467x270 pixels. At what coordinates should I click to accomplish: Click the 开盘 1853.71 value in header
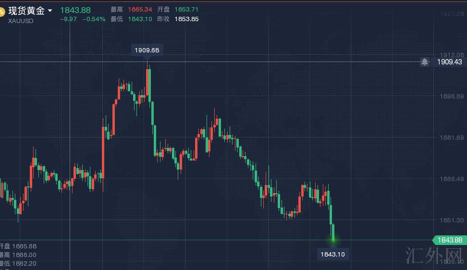point(187,10)
